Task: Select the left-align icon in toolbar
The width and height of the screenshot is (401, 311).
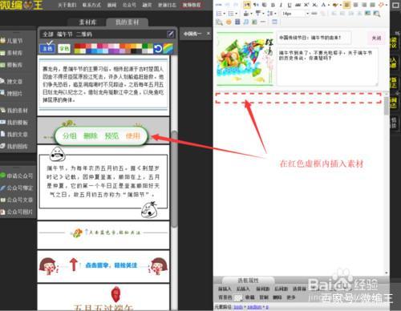Action: [x=346, y=5]
